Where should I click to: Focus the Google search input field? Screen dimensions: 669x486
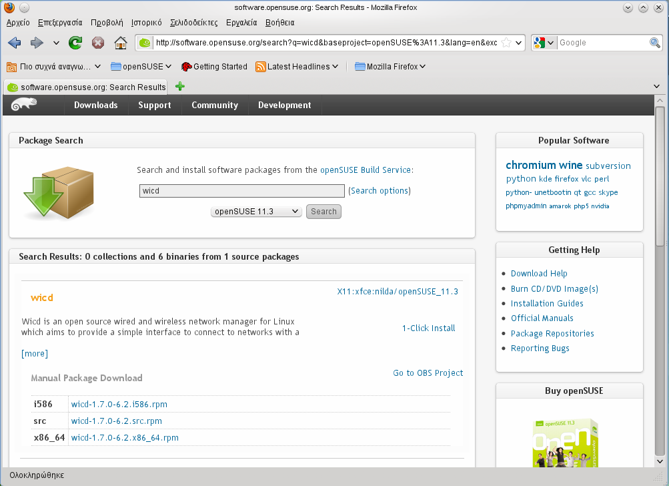click(x=603, y=43)
